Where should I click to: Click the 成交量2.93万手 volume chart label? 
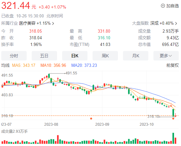click(x=15, y=131)
